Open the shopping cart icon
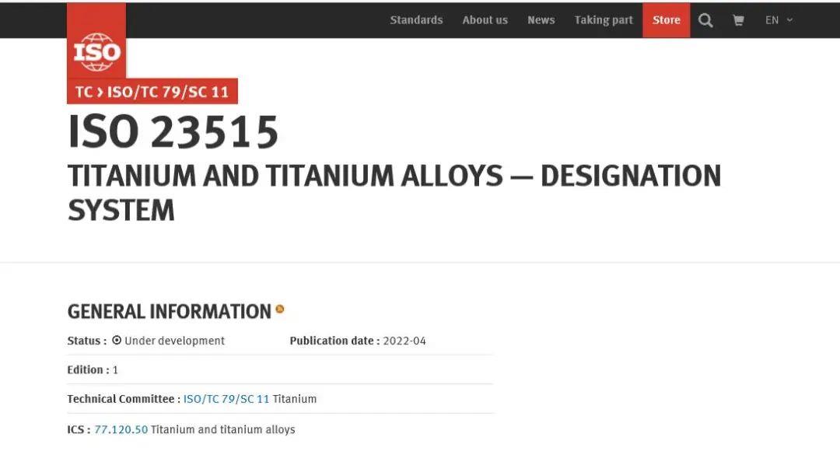 tap(738, 20)
